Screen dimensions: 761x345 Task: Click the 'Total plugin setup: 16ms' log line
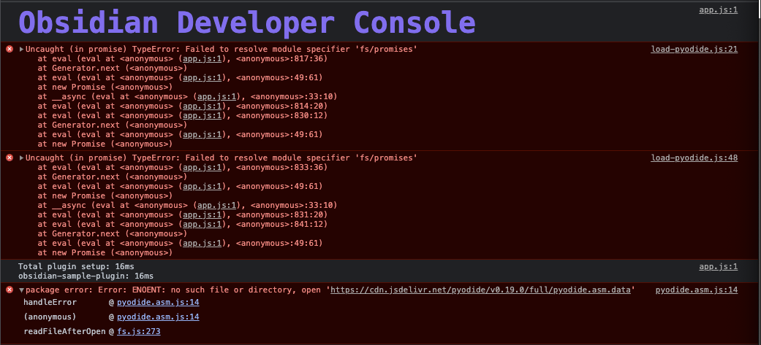(76, 266)
